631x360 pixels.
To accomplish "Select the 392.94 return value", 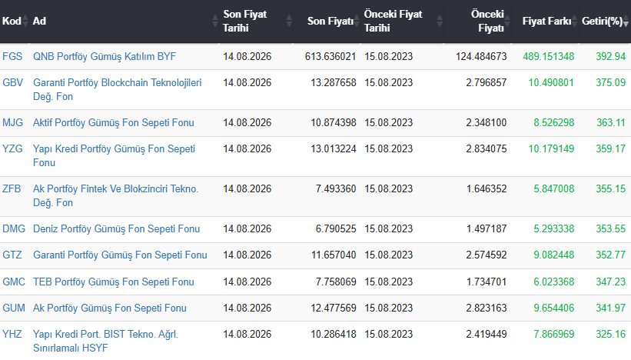I will pos(610,56).
